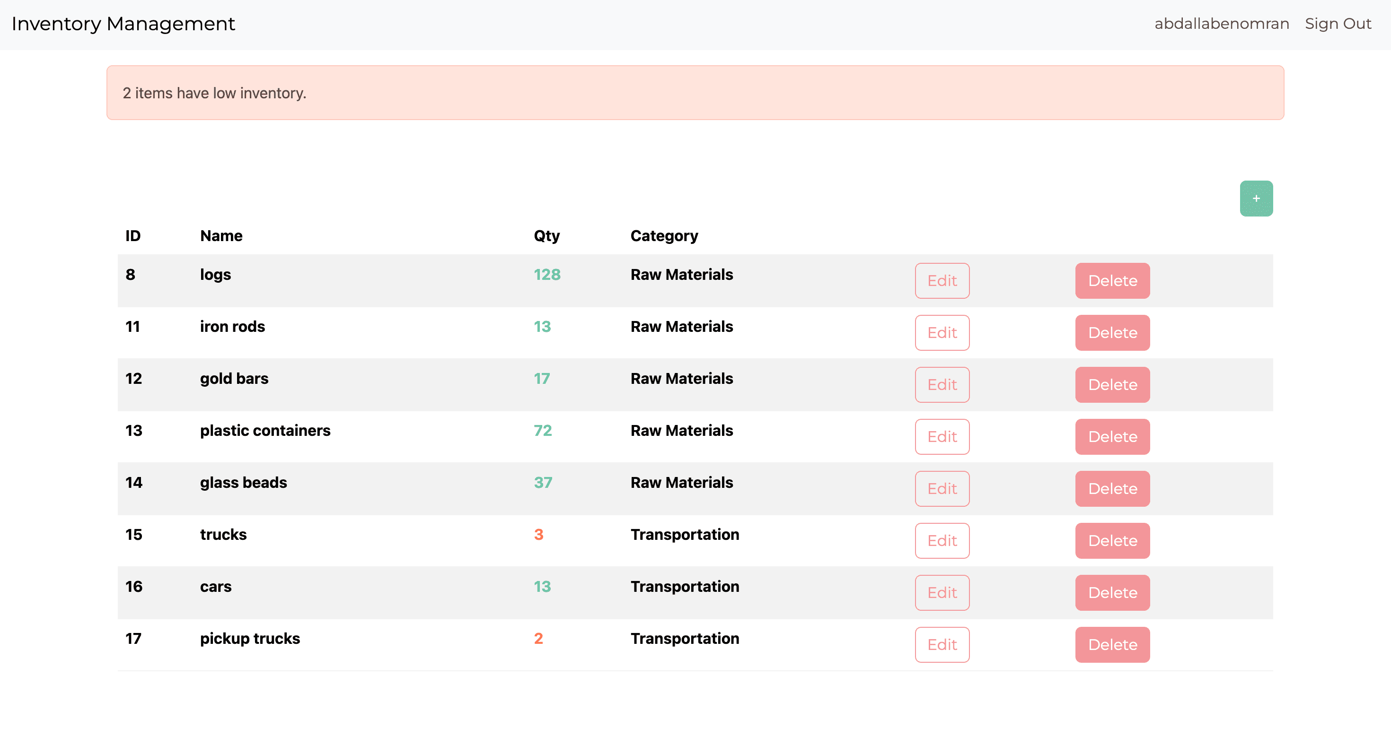This screenshot has height=745, width=1391.
Task: Open Edit for cars
Action: tap(942, 592)
